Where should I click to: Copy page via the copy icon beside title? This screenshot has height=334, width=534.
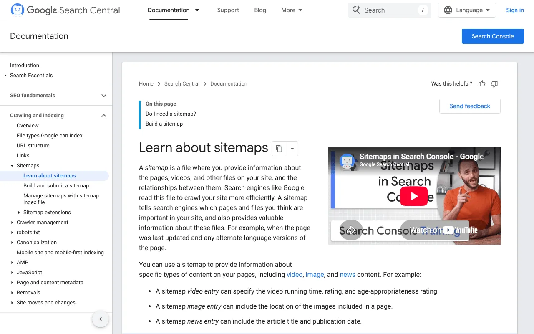(279, 149)
